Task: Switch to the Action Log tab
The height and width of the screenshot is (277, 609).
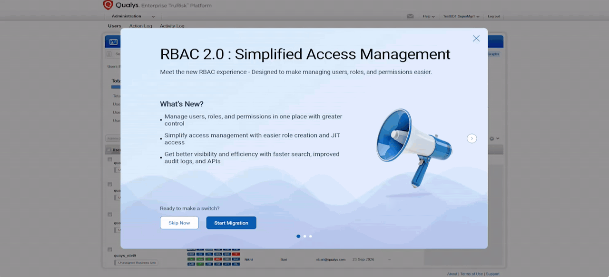Action: pyautogui.click(x=140, y=26)
